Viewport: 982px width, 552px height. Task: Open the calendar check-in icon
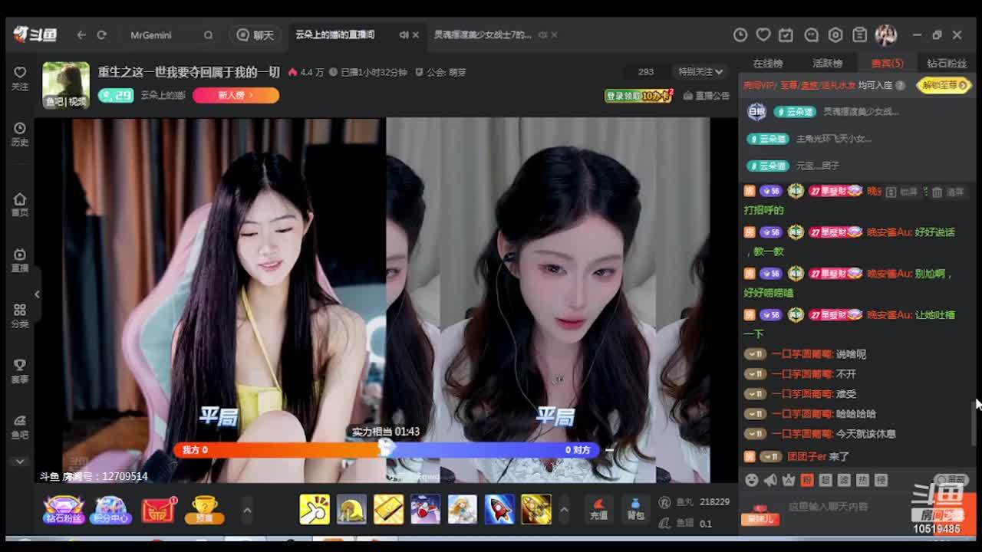pyautogui.click(x=786, y=34)
